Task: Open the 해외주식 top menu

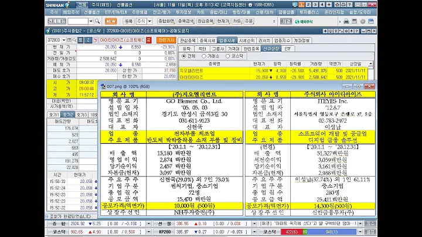Action: pos(70,12)
